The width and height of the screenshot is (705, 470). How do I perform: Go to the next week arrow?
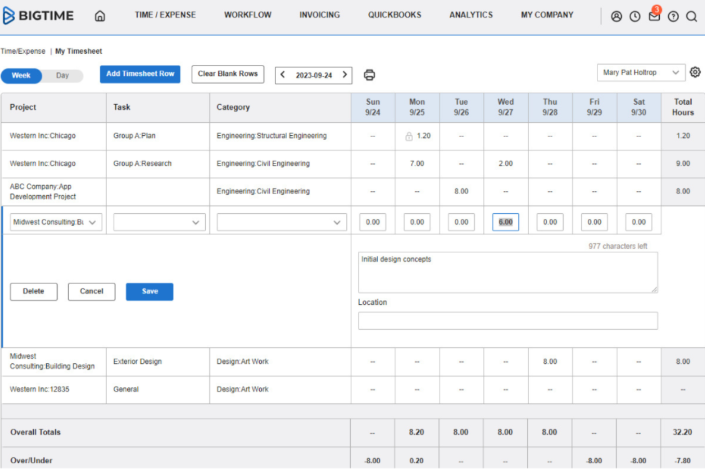(344, 75)
